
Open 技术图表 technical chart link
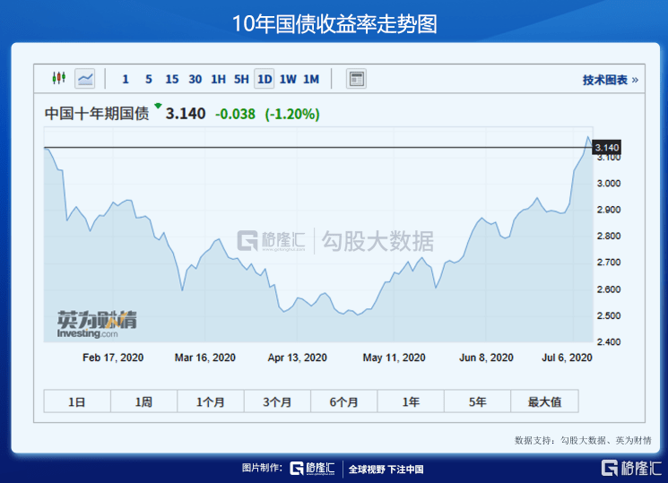pyautogui.click(x=610, y=80)
